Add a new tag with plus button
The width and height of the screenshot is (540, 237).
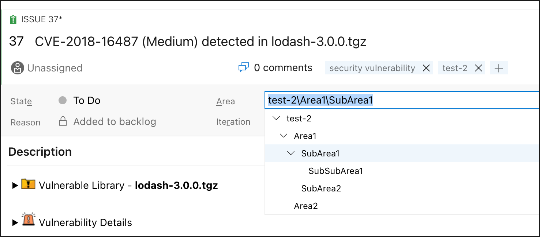pos(499,68)
